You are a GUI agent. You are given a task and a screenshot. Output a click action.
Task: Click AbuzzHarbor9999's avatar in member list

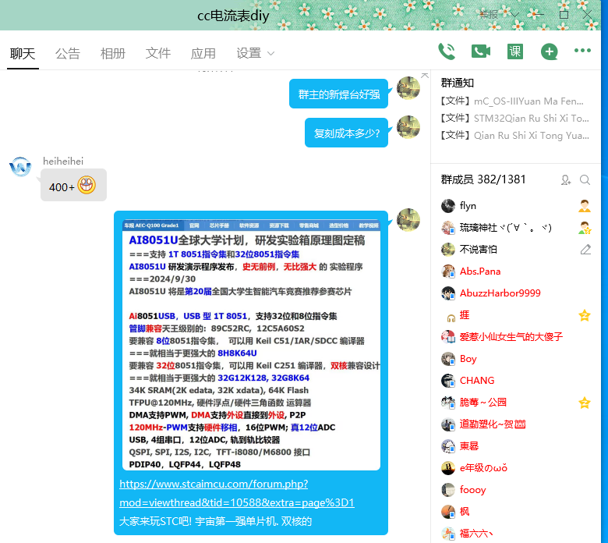pyautogui.click(x=448, y=293)
